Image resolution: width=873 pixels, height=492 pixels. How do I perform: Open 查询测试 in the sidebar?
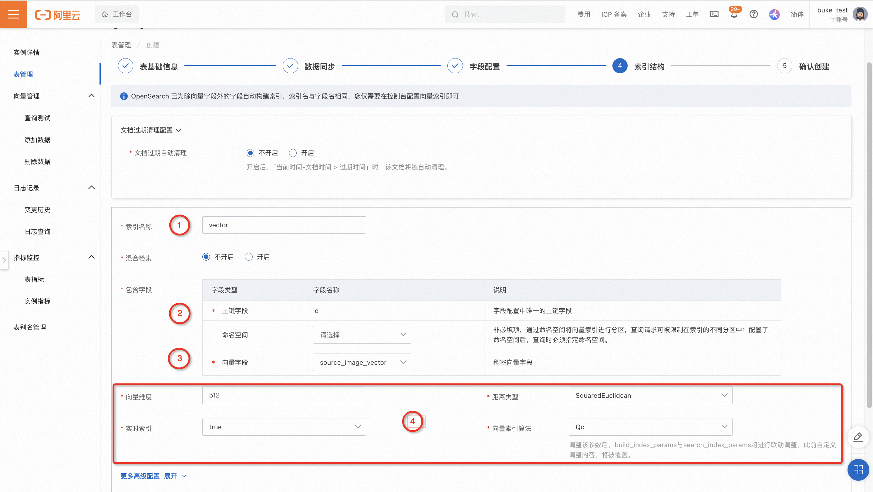tap(37, 118)
